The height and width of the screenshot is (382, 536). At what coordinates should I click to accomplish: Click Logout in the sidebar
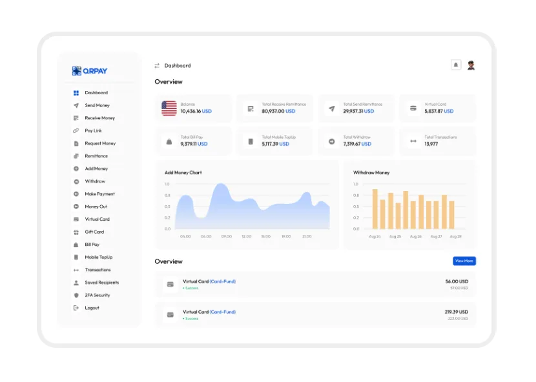click(92, 308)
